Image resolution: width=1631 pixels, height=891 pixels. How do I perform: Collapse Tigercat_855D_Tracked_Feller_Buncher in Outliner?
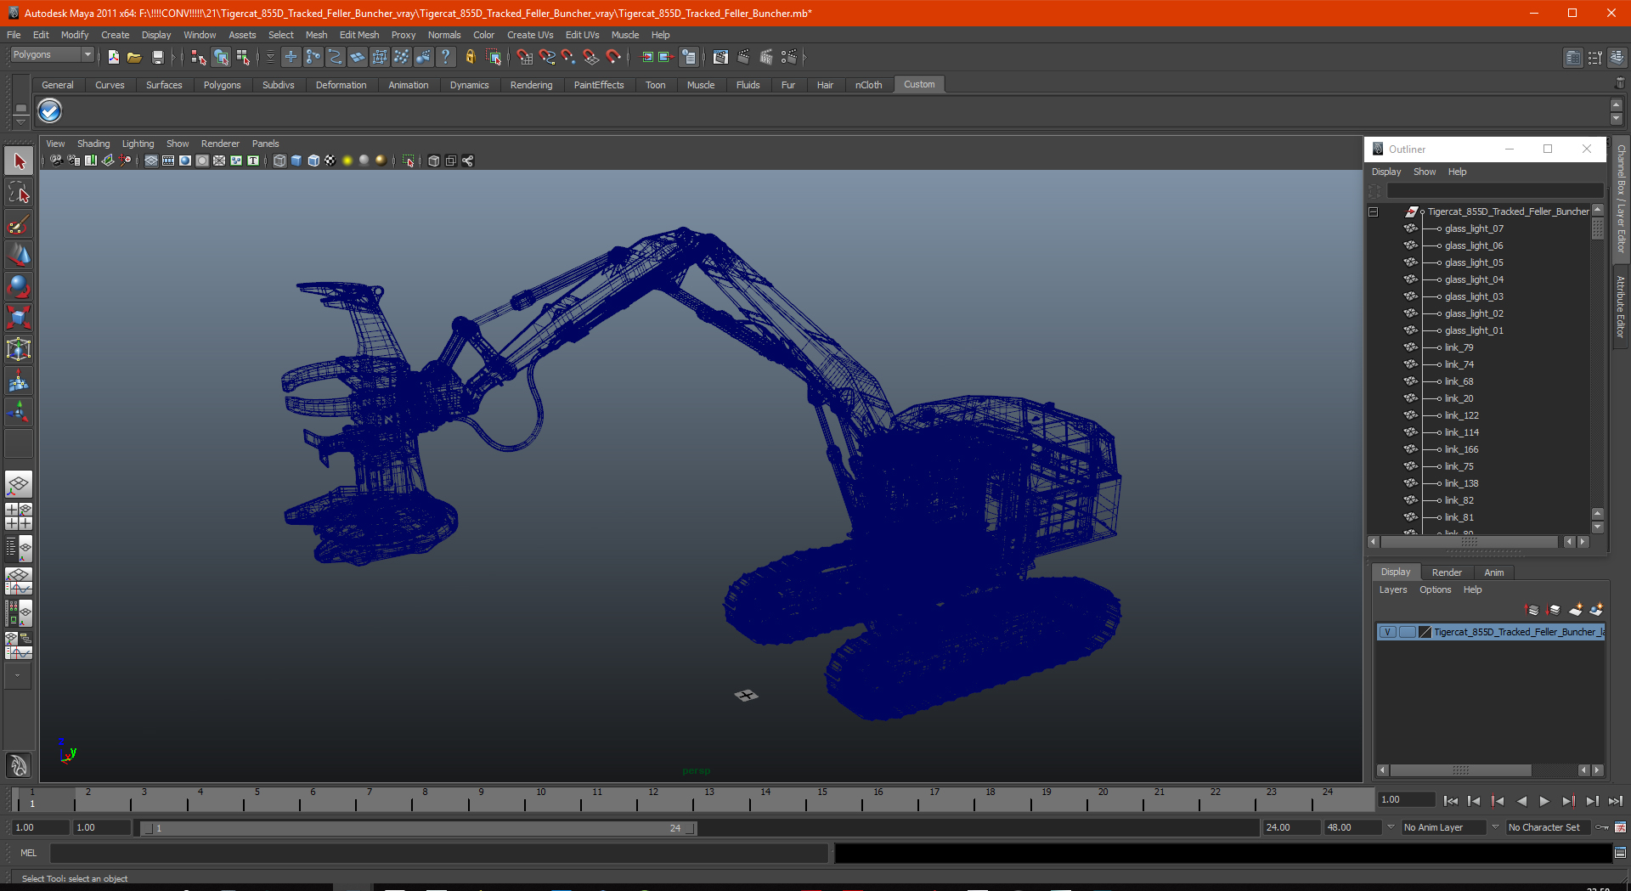pos(1373,211)
